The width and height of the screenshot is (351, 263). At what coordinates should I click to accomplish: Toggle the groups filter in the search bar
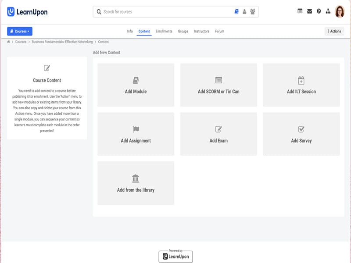(252, 11)
